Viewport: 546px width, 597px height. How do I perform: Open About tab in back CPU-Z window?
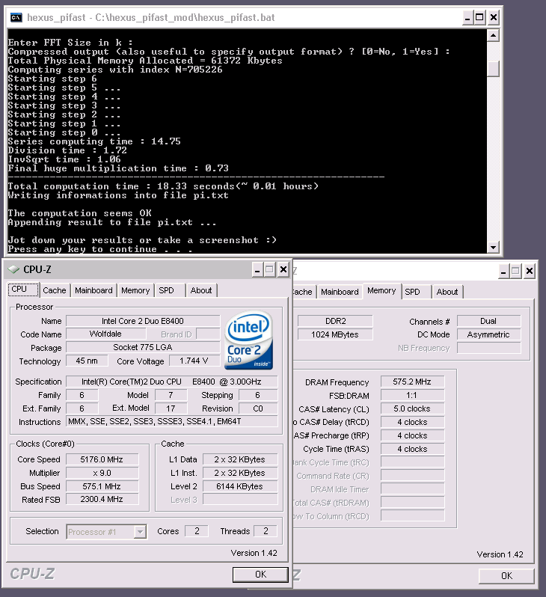click(447, 292)
